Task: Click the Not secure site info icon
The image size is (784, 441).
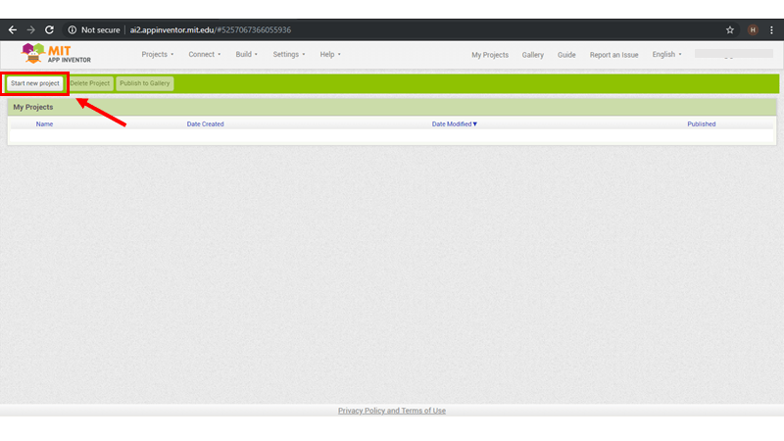Action: tap(73, 30)
